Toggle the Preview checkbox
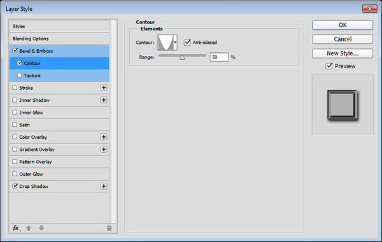 coord(329,66)
